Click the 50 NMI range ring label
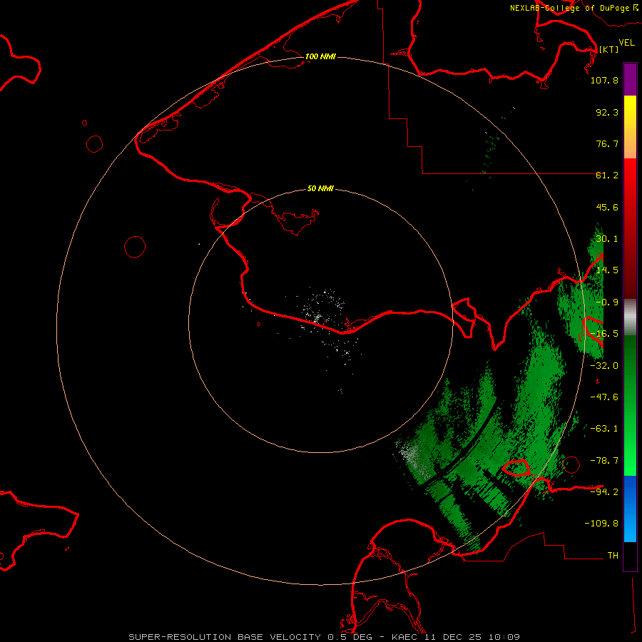Screen dimensions: 642x642 pos(320,188)
